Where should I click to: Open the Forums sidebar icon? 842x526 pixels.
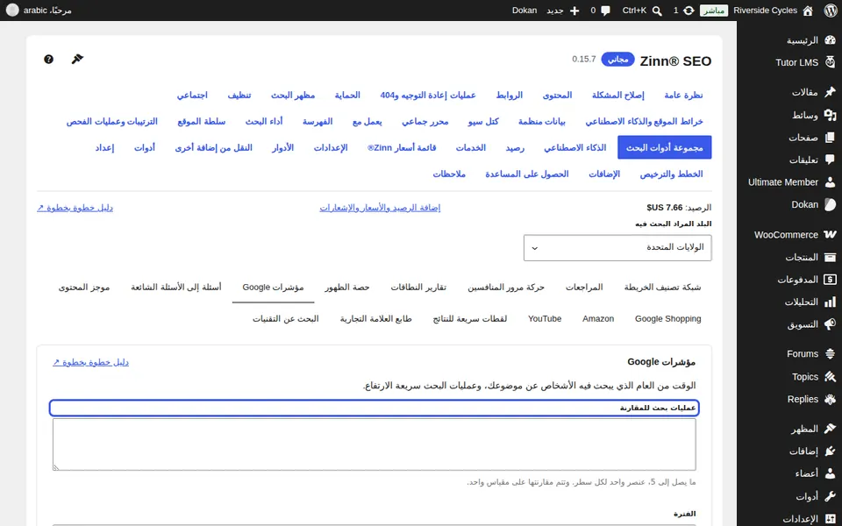point(831,353)
